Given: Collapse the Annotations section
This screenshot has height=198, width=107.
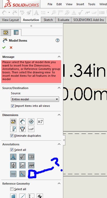Looking at the screenshot, I should (59, 144).
